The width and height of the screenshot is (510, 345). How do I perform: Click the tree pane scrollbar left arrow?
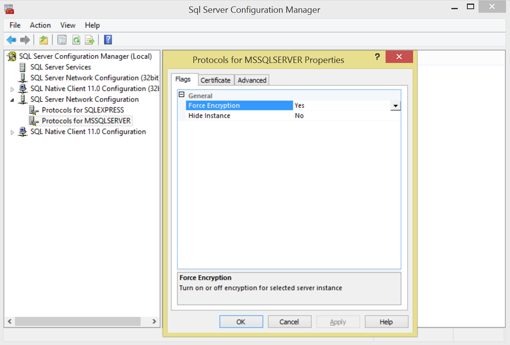[x=10, y=321]
